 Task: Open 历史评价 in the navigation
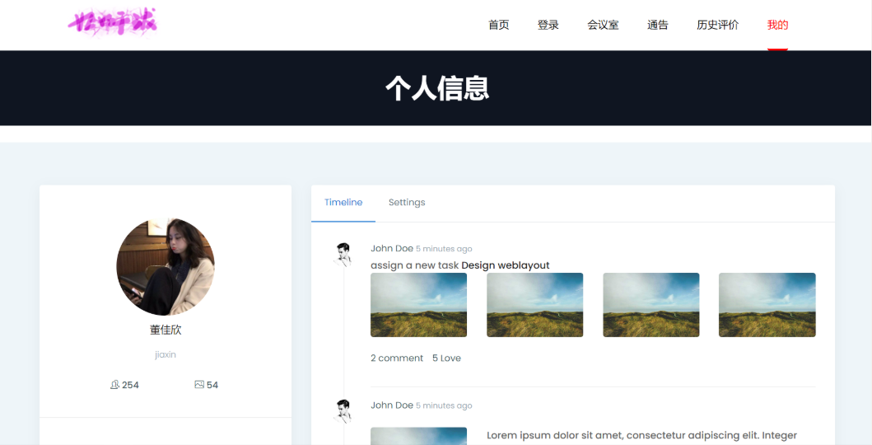click(x=717, y=25)
